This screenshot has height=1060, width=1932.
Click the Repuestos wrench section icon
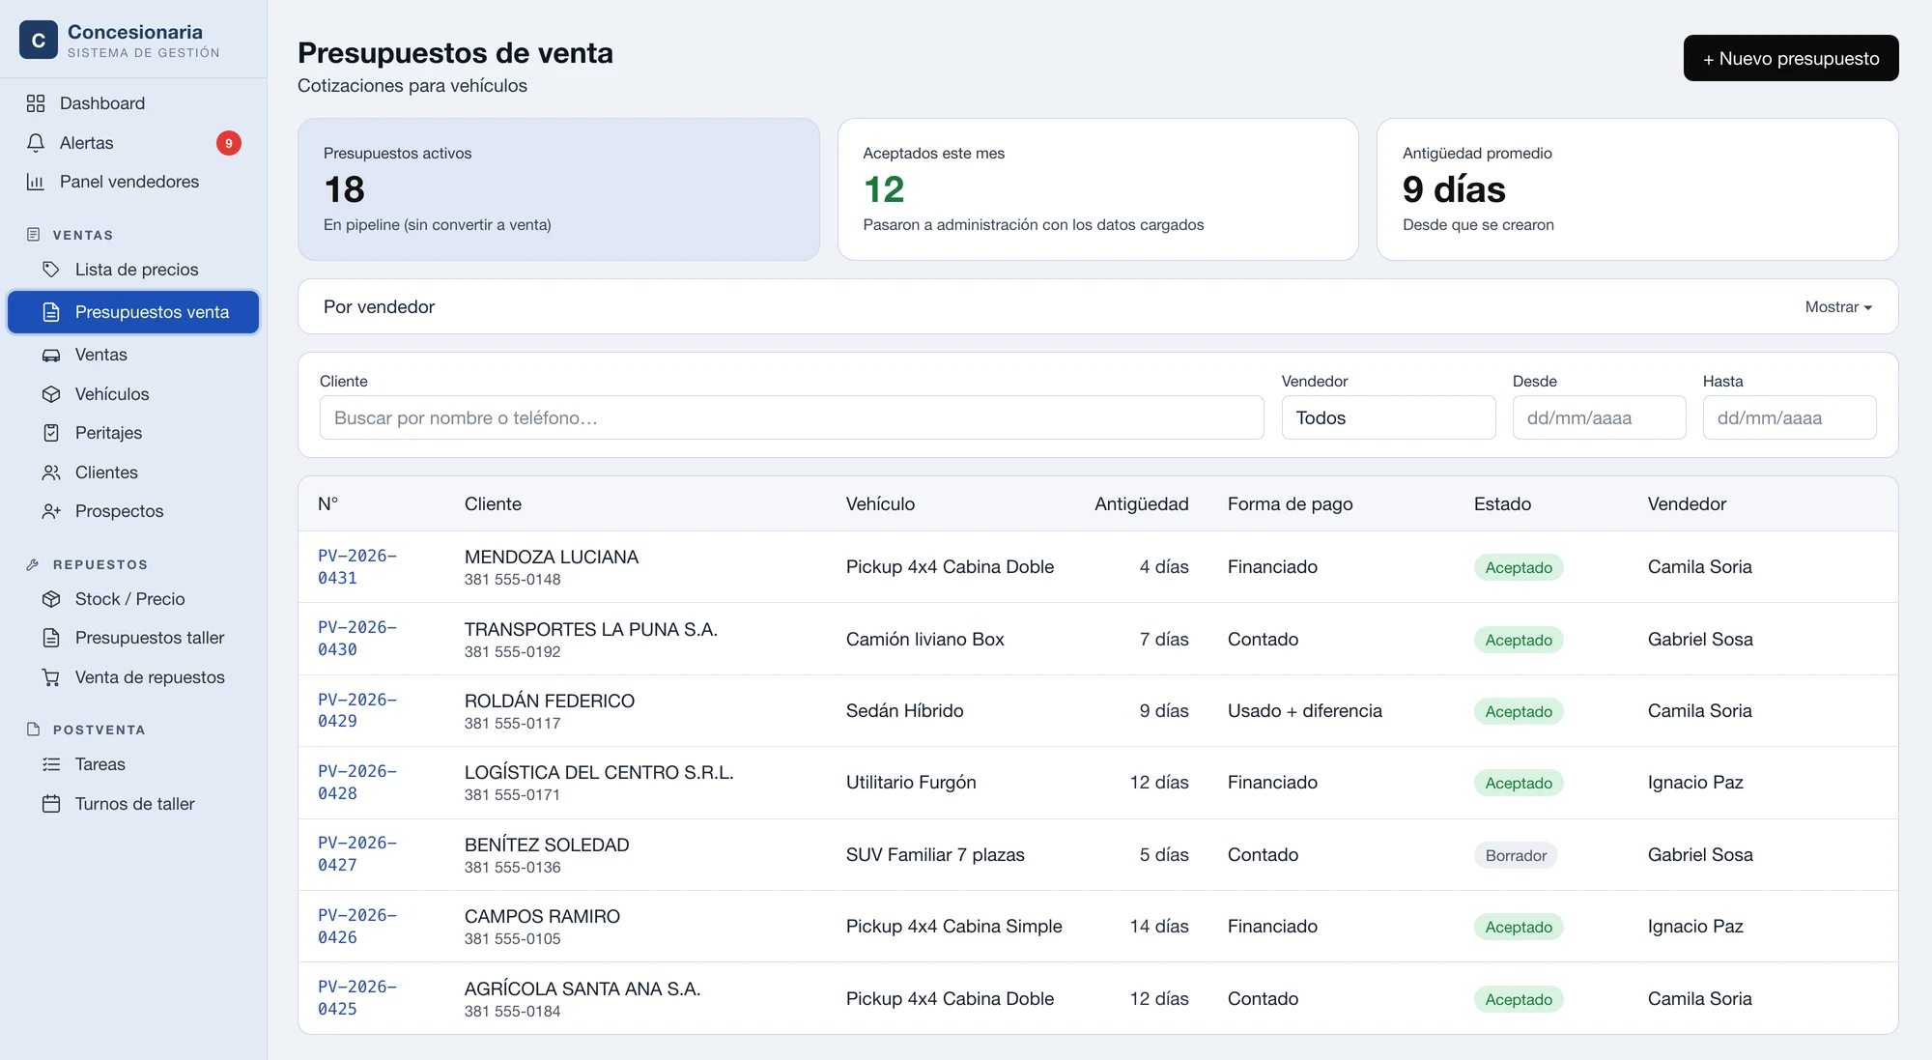click(34, 564)
